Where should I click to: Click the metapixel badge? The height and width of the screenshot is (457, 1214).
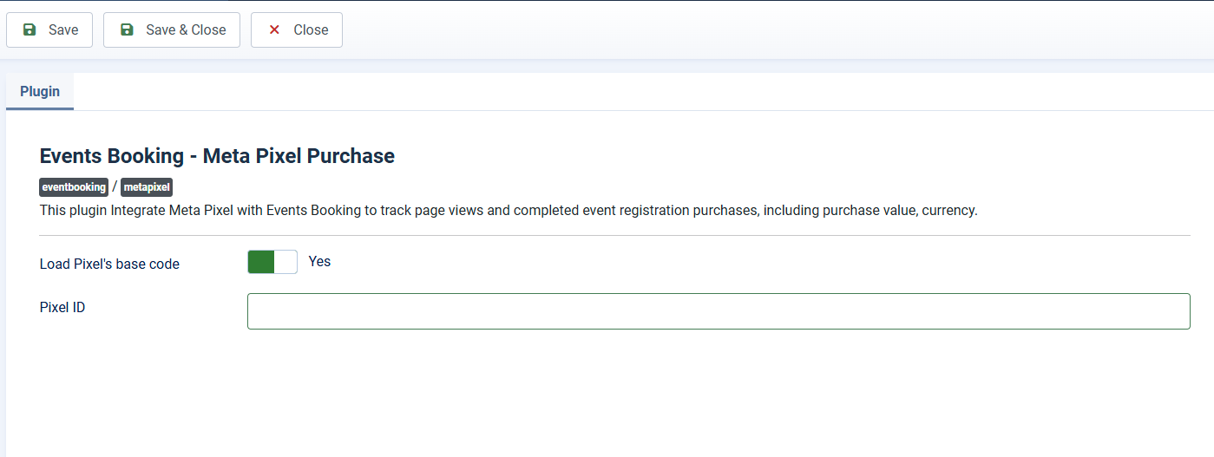click(x=147, y=187)
